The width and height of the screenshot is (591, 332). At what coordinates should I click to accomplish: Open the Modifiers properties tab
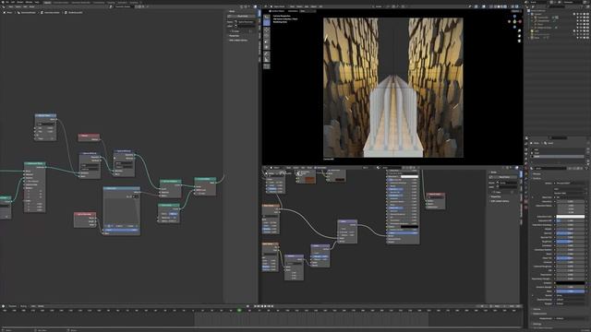526,178
